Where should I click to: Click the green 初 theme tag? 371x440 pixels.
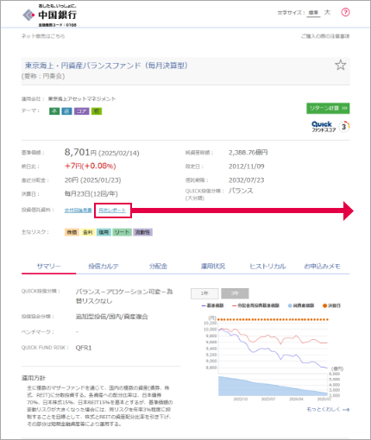coord(97,111)
